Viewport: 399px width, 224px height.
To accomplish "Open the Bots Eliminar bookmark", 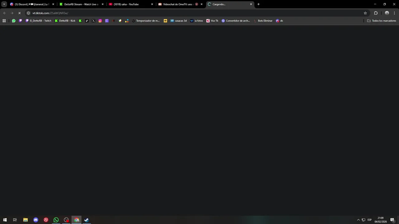I will coord(263,21).
